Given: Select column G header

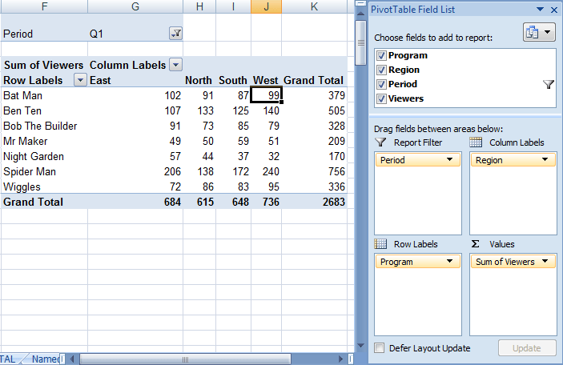Looking at the screenshot, I should [x=135, y=6].
